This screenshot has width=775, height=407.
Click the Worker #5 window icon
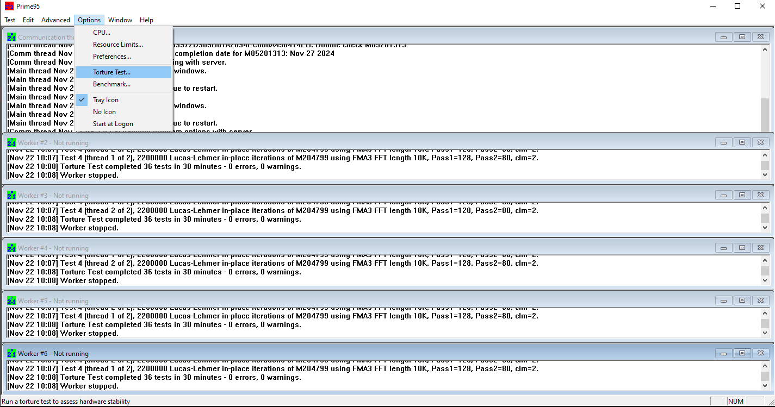point(11,300)
